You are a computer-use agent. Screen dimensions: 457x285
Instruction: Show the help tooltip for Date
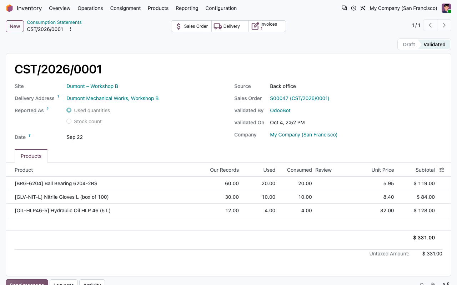[30, 135]
